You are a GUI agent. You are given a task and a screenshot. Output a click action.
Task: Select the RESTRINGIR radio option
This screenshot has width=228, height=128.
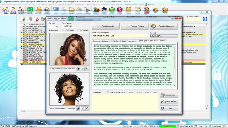coord(63,30)
